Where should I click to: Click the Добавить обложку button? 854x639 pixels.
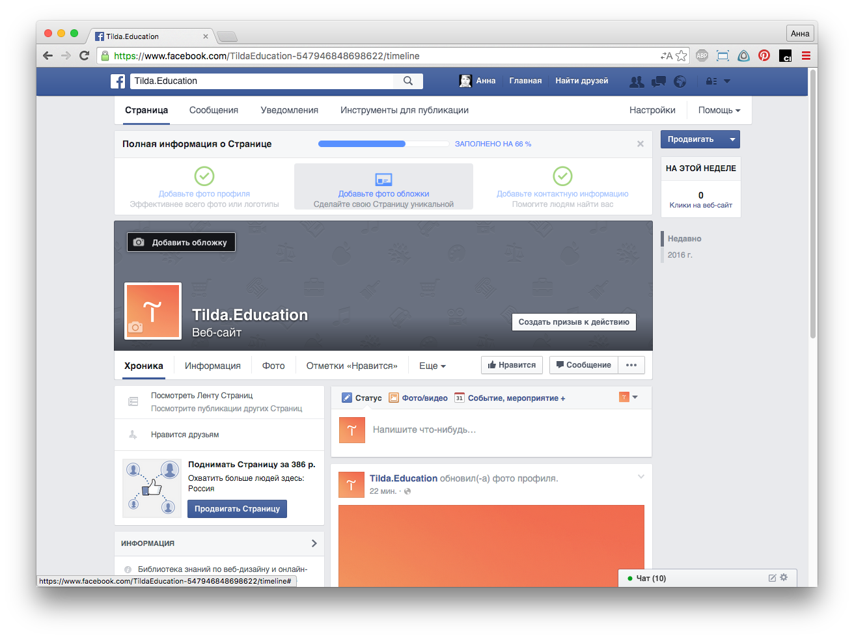pos(181,242)
